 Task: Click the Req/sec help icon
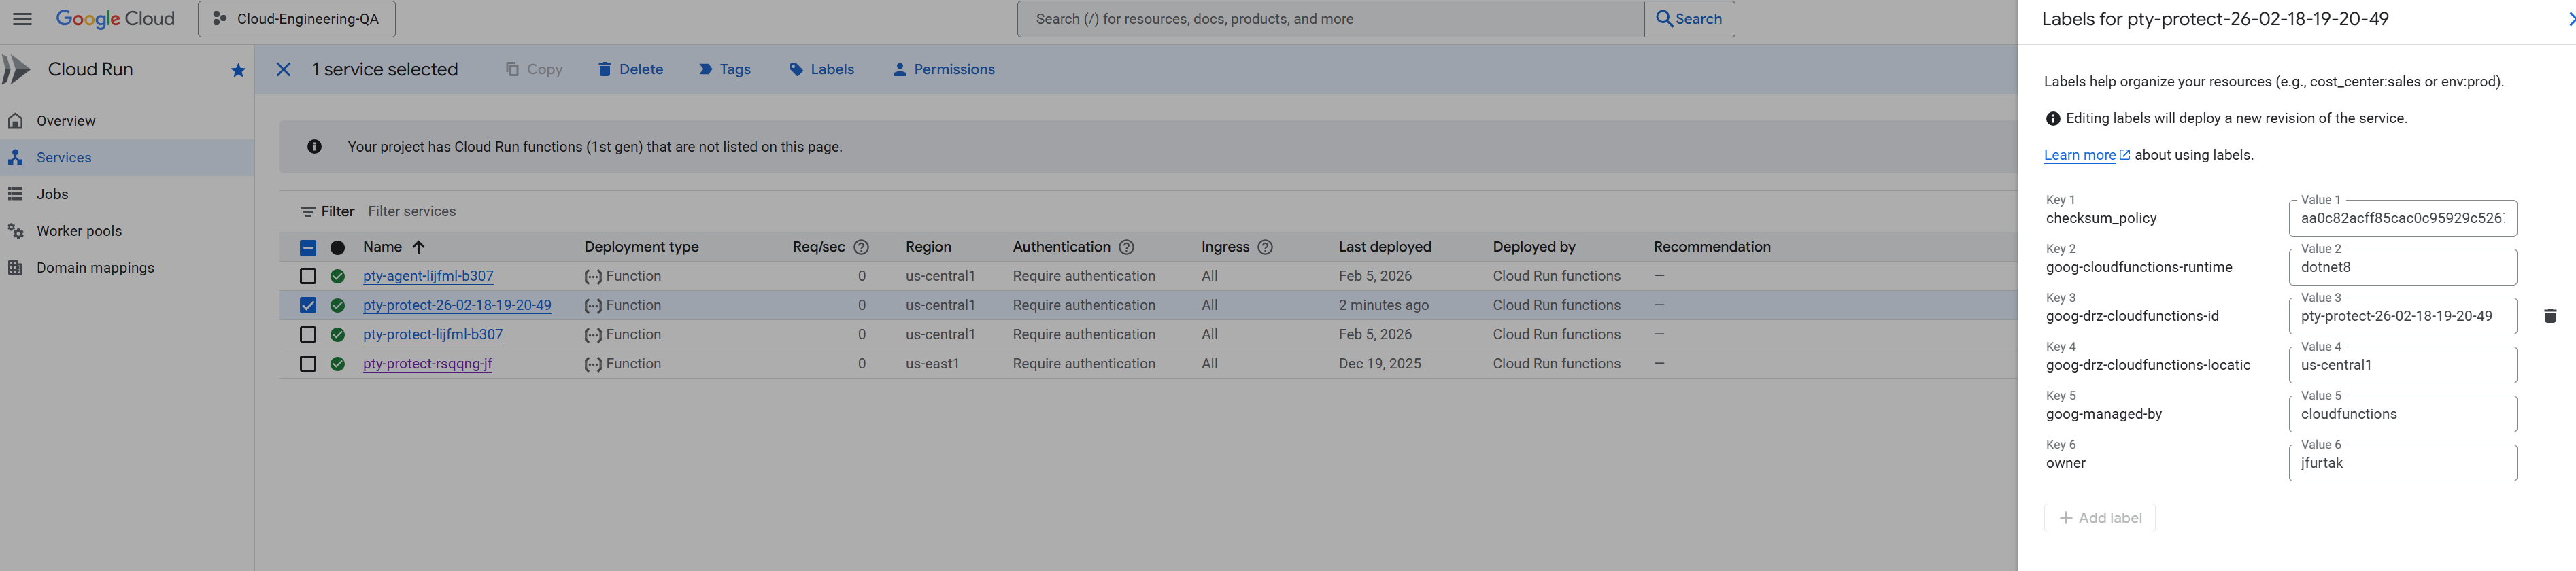[x=861, y=247]
